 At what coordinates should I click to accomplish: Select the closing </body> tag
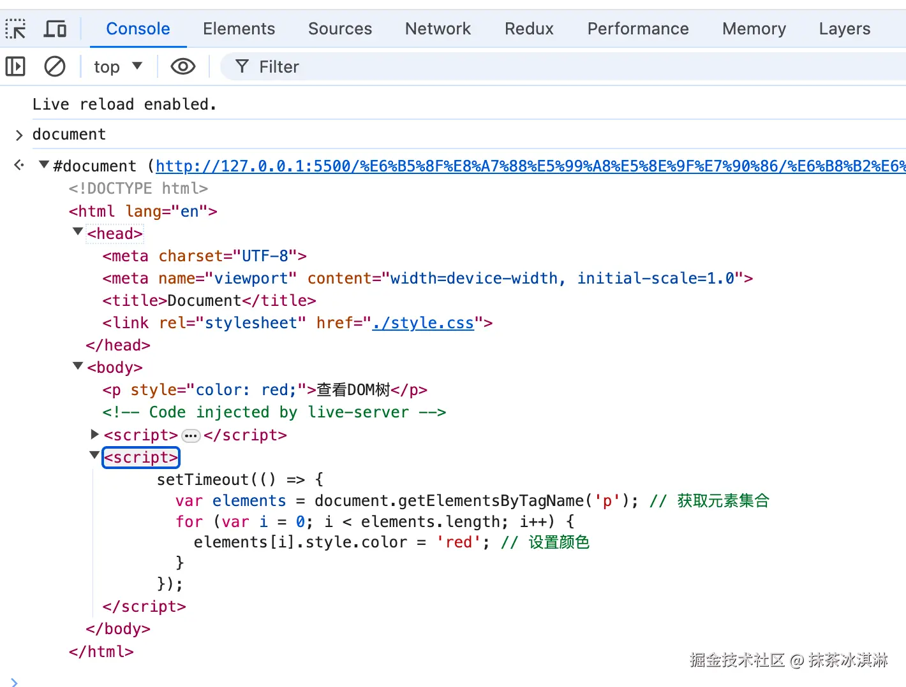(x=118, y=629)
